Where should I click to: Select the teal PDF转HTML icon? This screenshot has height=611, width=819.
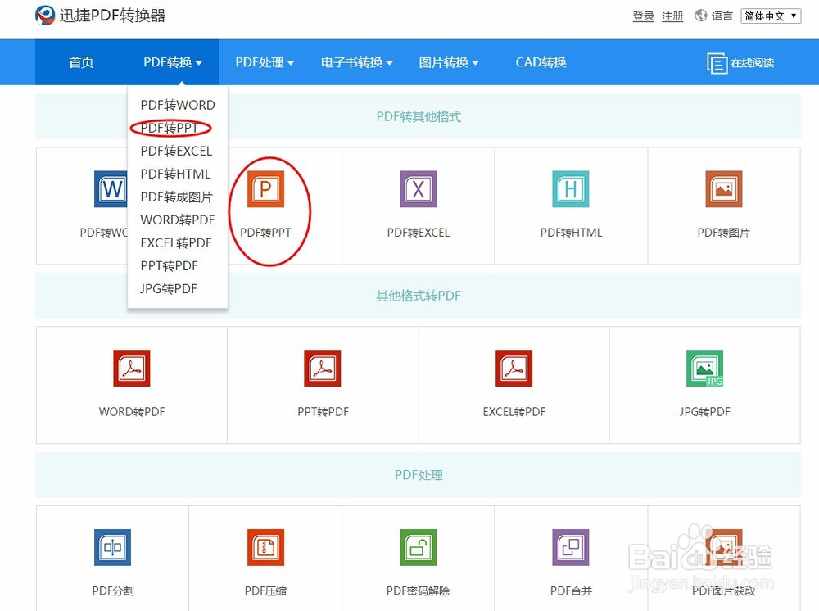[x=571, y=189]
